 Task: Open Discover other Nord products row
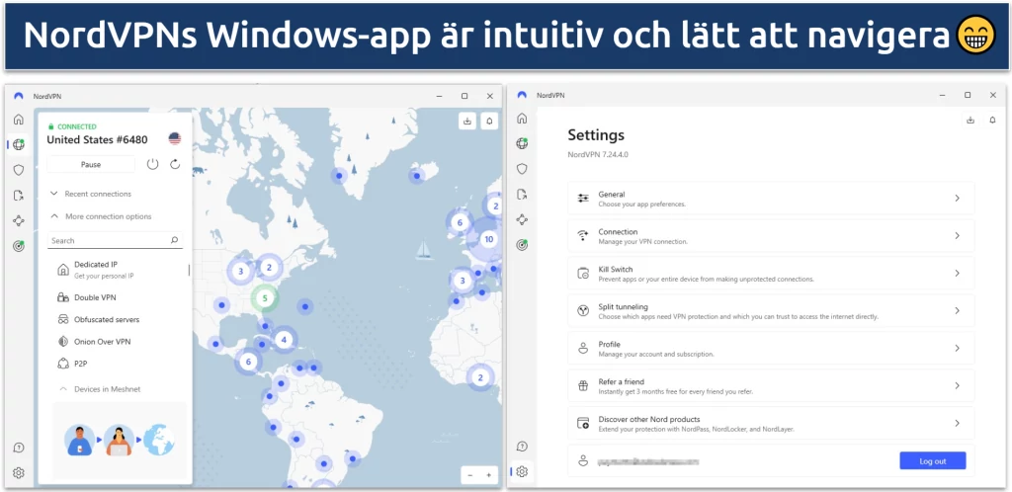click(x=771, y=423)
